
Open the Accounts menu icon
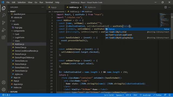pyautogui.click(x=4, y=82)
